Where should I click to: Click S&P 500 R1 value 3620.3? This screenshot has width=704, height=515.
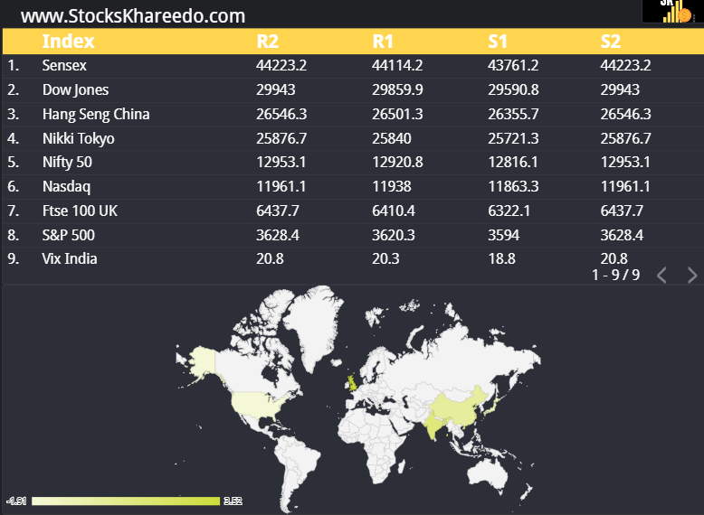pyautogui.click(x=393, y=235)
